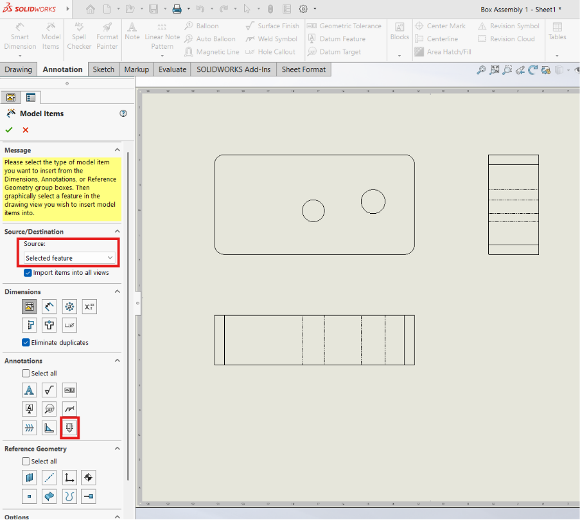Open the Options gear dropdown arrow
This screenshot has width=580, height=520.
point(315,8)
